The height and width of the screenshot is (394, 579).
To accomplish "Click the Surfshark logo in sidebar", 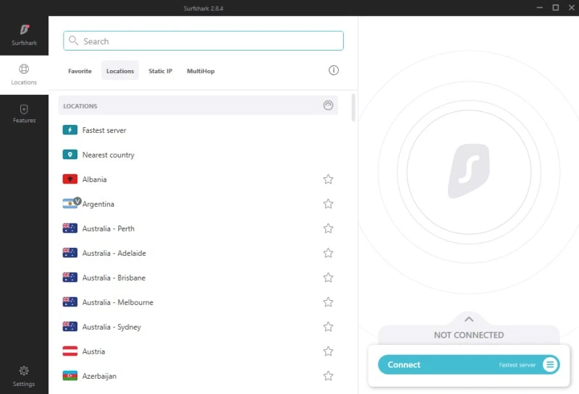I will 24,30.
